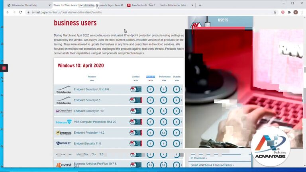This screenshot has height=172, width=306.
Task: Close the Bitdefender Threat Map tab
Action: tap(49, 5)
